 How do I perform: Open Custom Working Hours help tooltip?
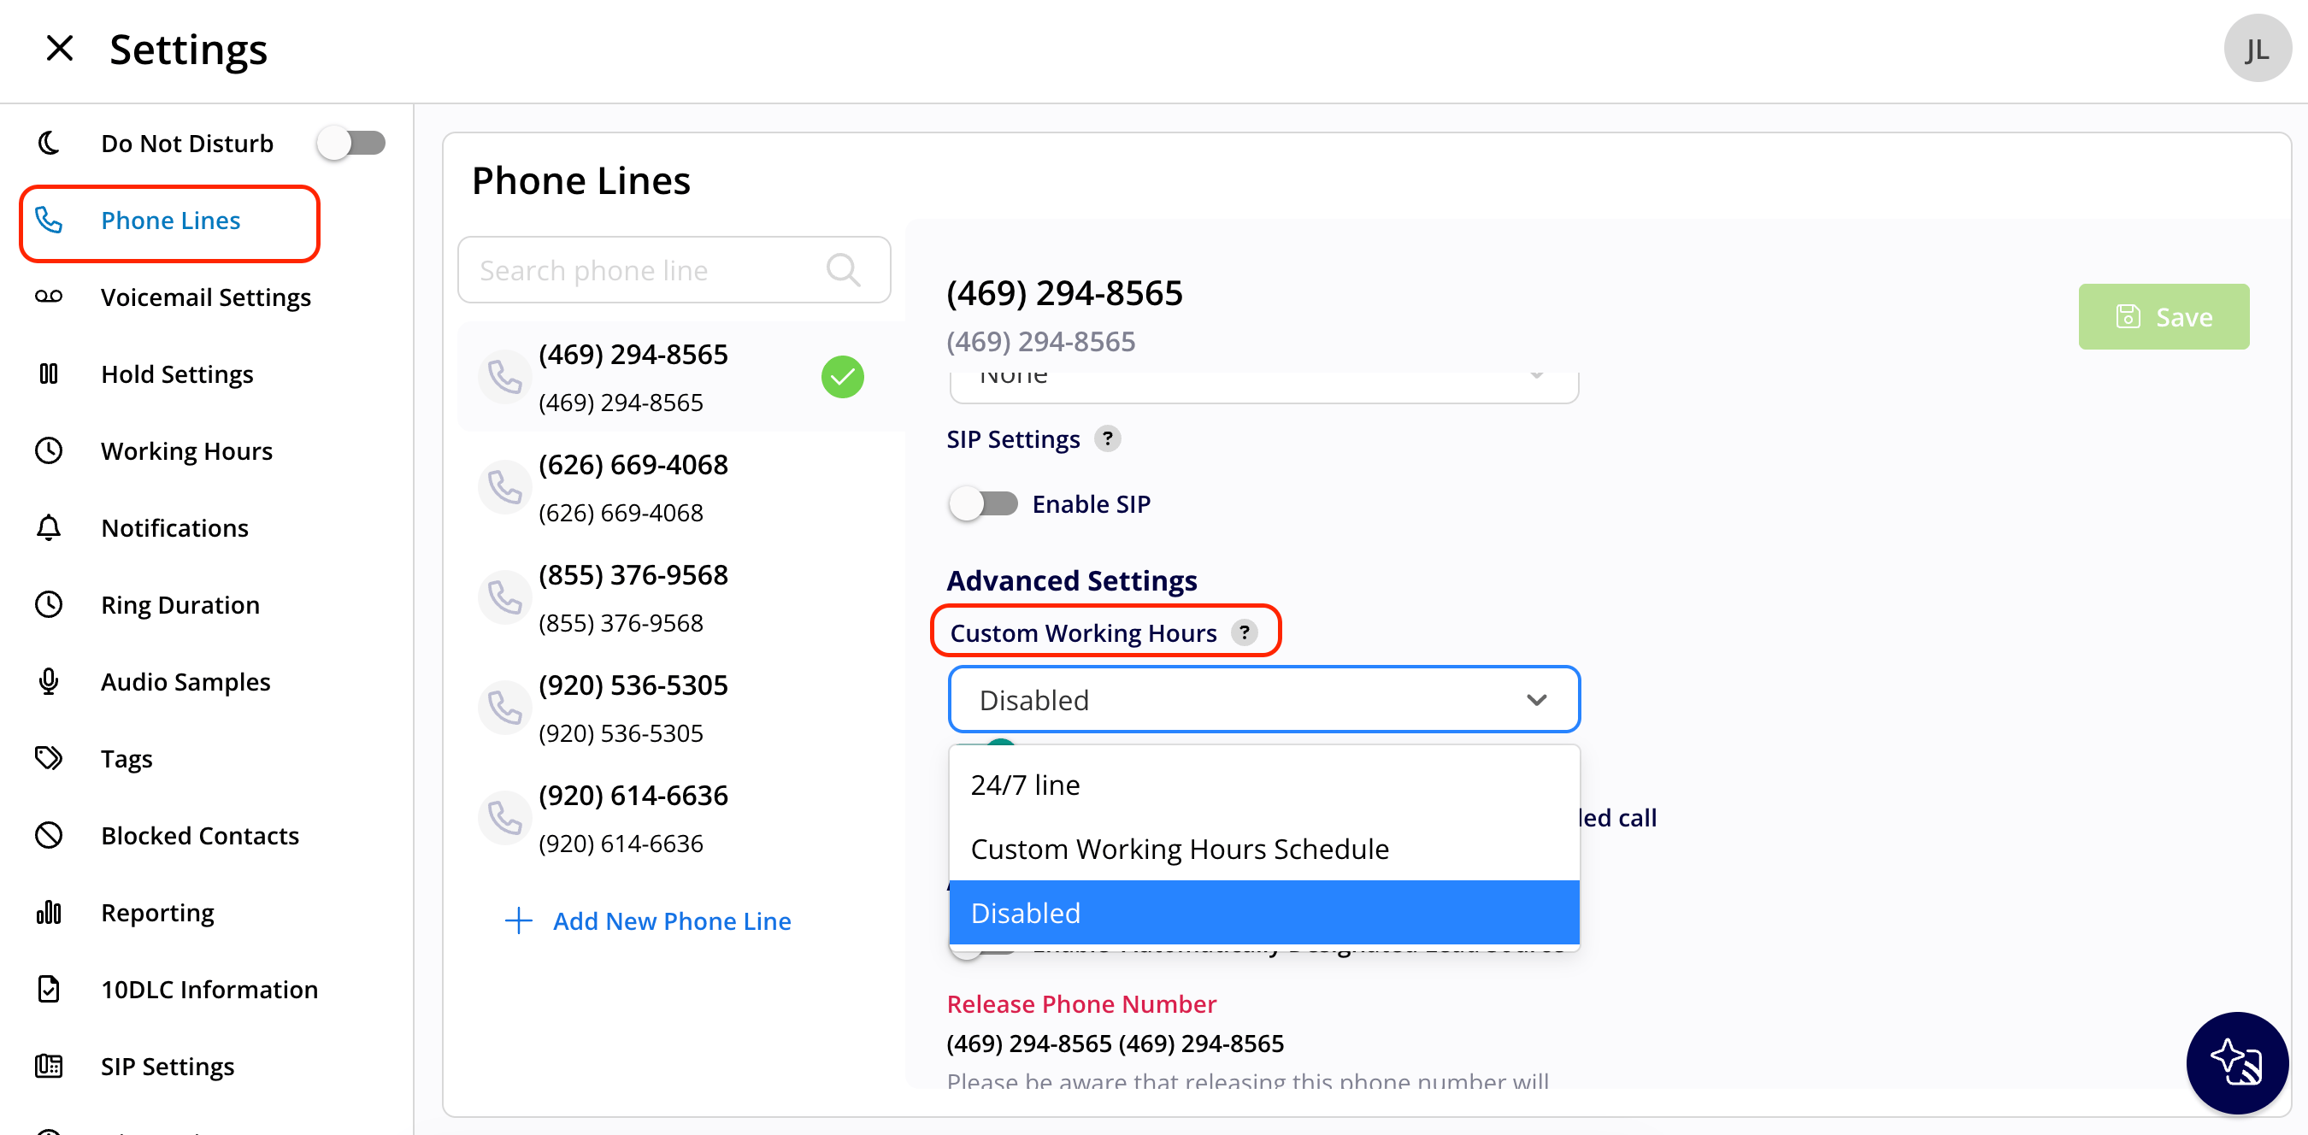[x=1245, y=633]
